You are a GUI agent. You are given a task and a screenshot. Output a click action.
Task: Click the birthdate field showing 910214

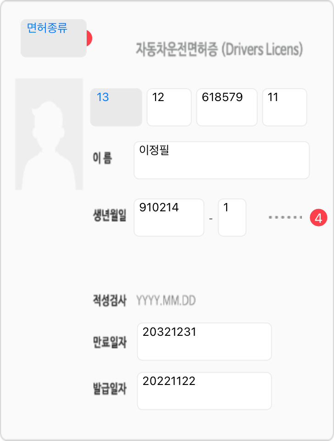[169, 217]
